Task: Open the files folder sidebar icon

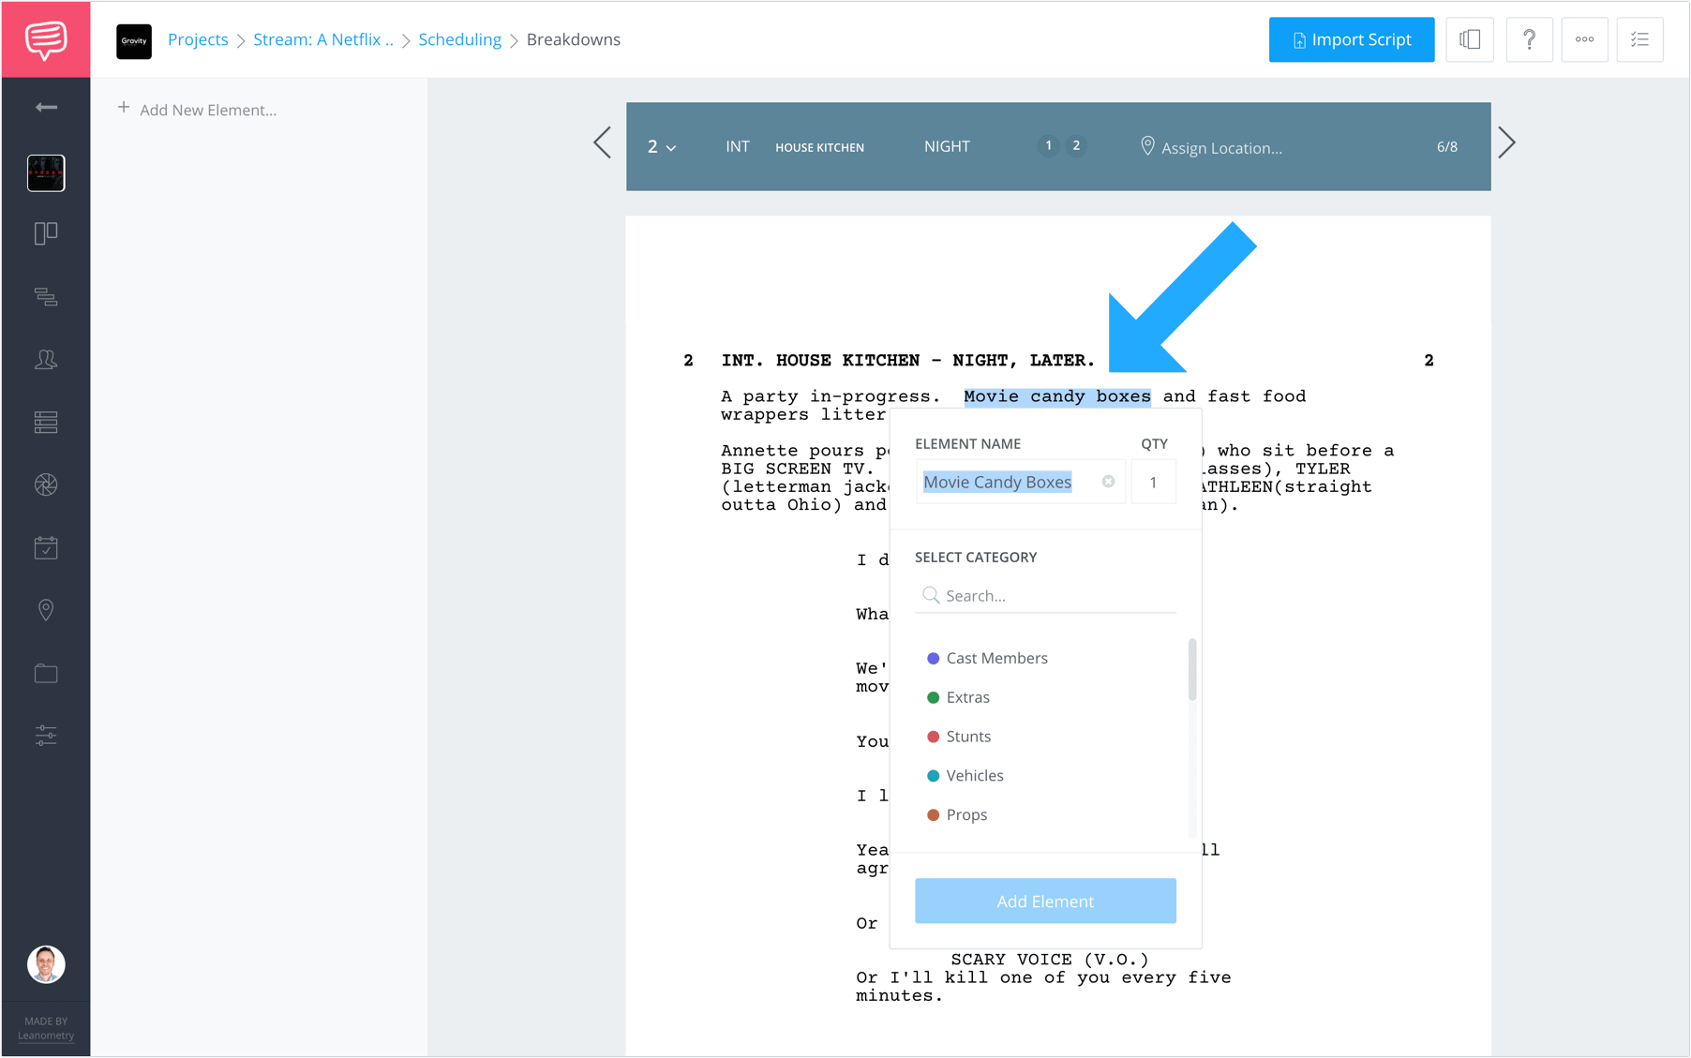Action: (46, 673)
